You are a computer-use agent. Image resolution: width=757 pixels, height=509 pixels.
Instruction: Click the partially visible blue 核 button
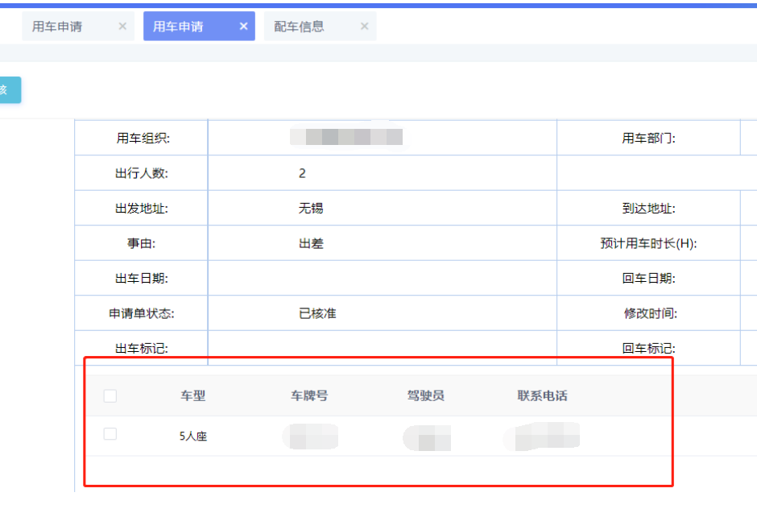pos(10,90)
